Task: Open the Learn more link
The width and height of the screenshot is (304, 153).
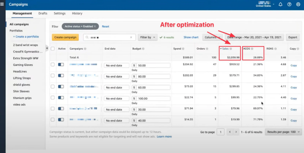Action: coord(164,136)
